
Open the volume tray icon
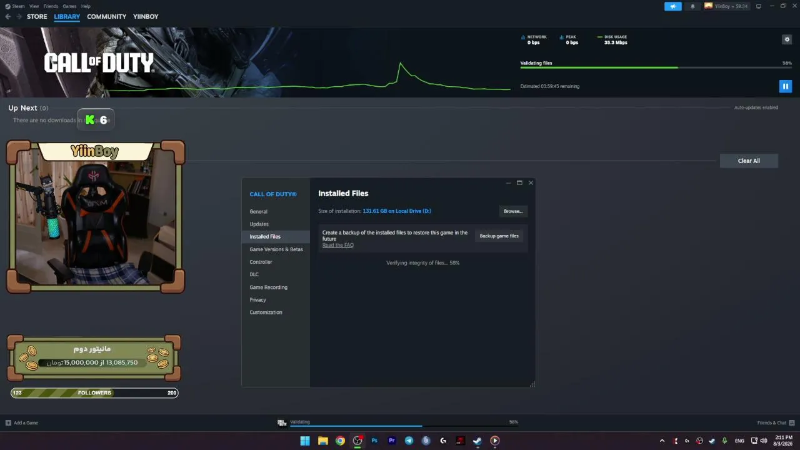[x=763, y=441]
